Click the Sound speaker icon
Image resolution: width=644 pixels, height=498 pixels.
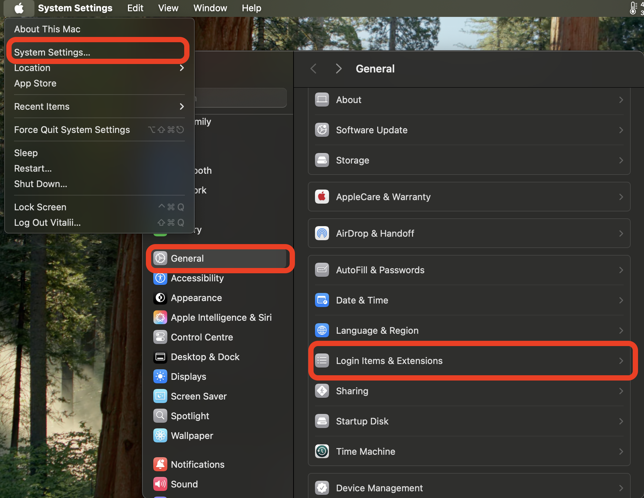(160, 484)
